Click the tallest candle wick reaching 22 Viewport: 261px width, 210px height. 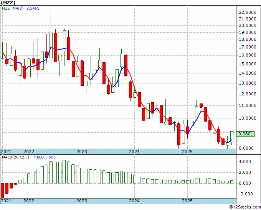point(51,37)
